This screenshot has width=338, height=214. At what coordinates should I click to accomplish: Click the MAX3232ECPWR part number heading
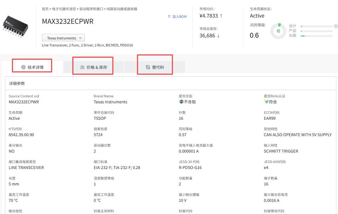pos(68,21)
